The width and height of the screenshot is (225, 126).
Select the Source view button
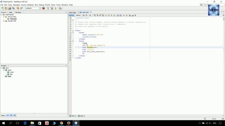tap(71, 15)
